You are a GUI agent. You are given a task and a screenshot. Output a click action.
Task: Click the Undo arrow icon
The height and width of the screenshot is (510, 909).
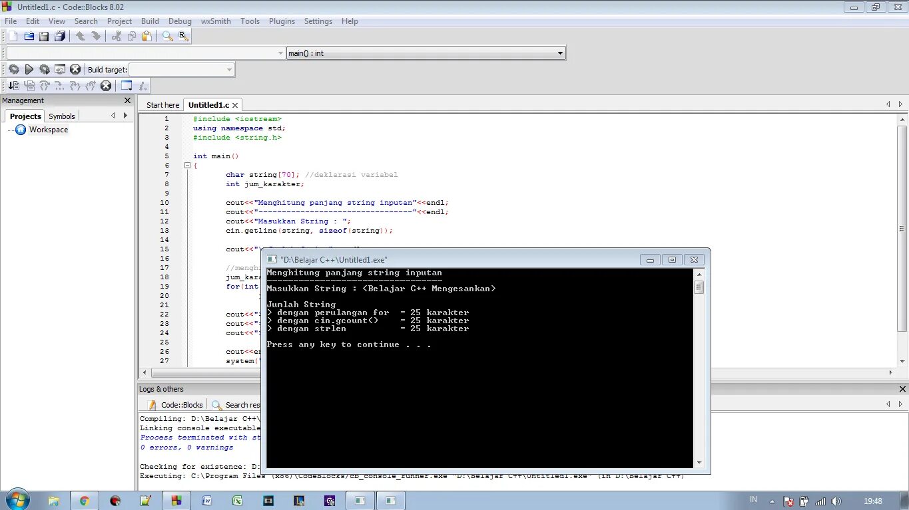pos(81,37)
